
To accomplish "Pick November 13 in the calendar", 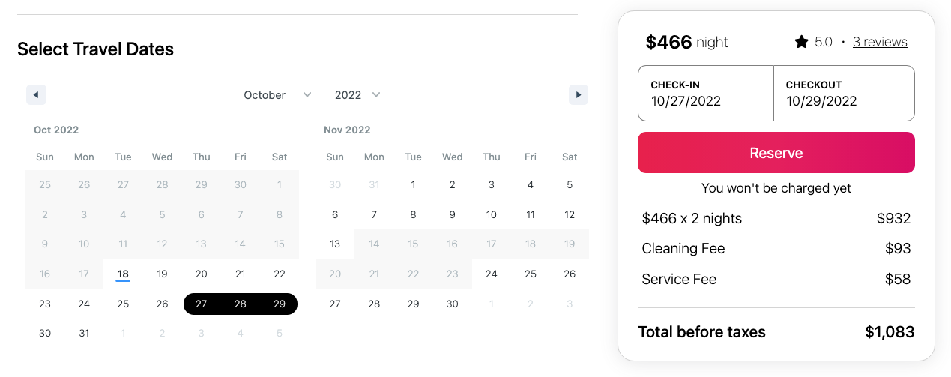I will coord(335,244).
